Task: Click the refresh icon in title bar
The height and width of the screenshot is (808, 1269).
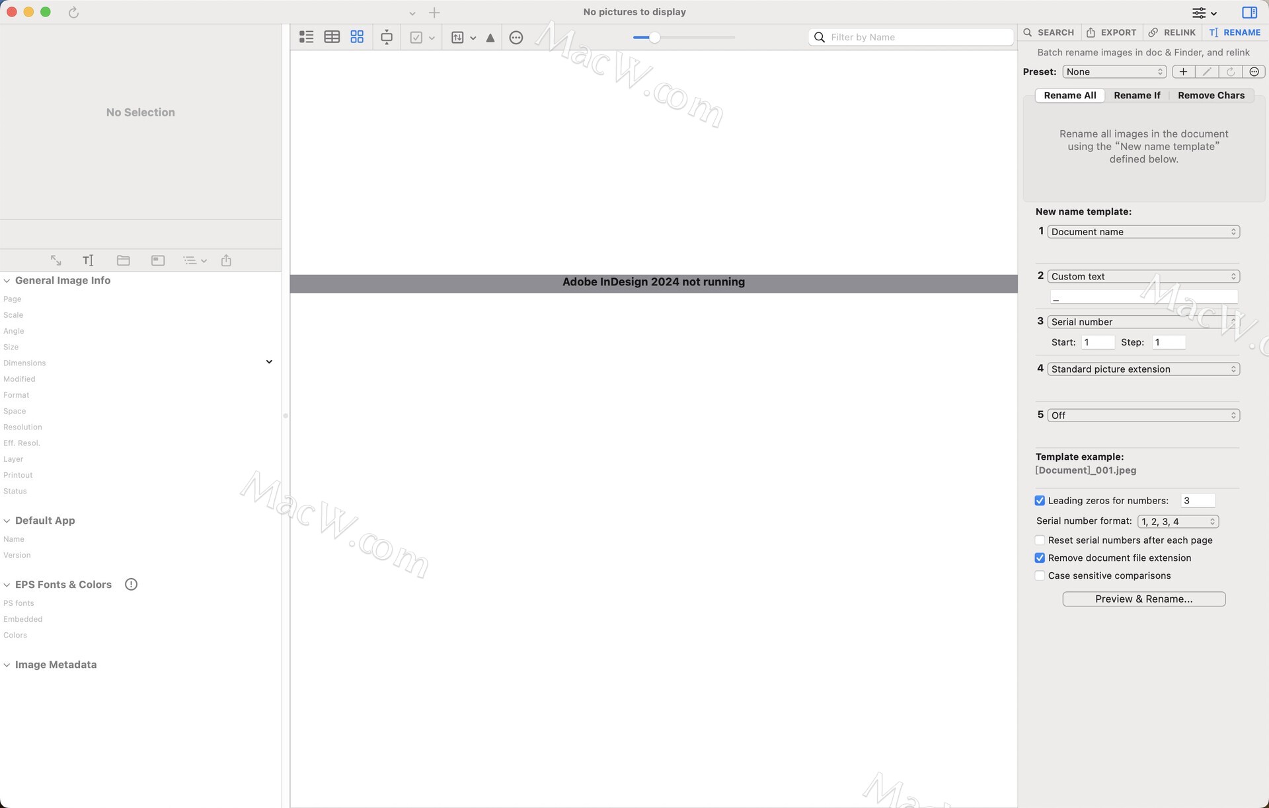Action: click(x=73, y=13)
